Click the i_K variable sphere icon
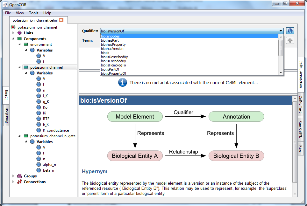Screen dimensions: 307x206 pos(39,96)
